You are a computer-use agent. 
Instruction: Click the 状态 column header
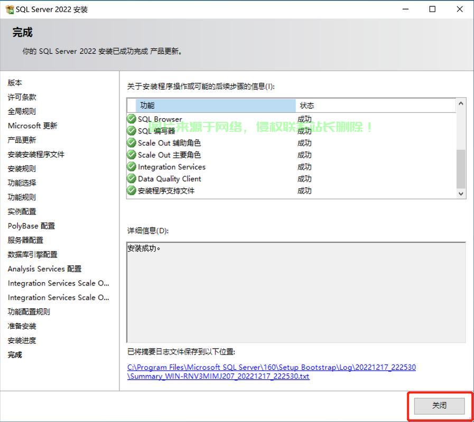pos(376,105)
